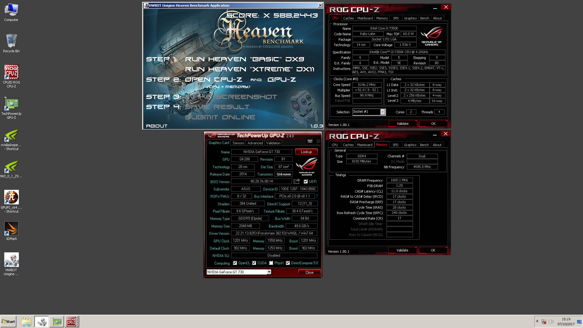583x328 pixels.
Task: Click About in Heaven benchmark app
Action: [157, 126]
